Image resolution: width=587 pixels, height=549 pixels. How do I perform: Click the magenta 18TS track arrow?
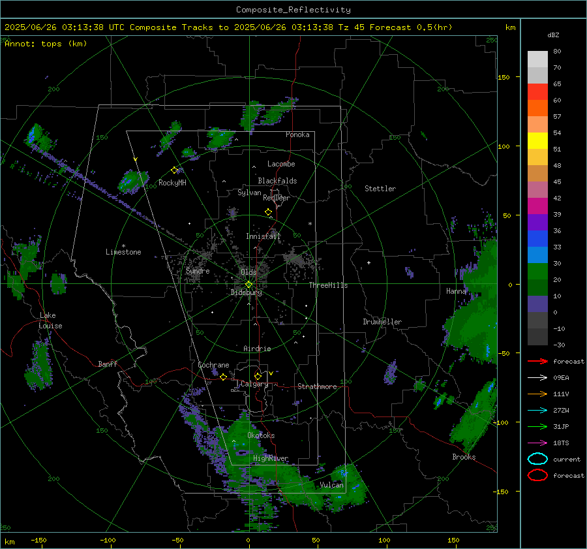pyautogui.click(x=537, y=443)
